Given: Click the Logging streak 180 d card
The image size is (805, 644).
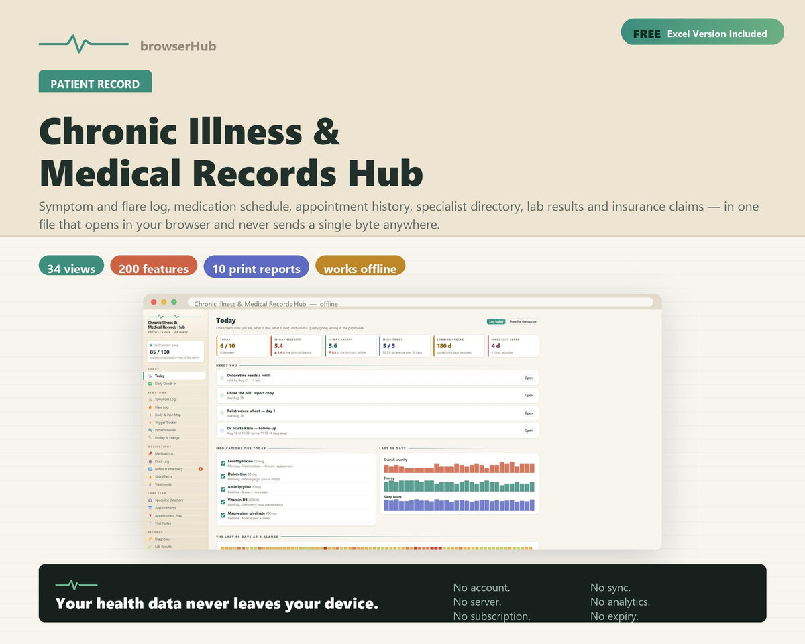Looking at the screenshot, I should (x=459, y=346).
